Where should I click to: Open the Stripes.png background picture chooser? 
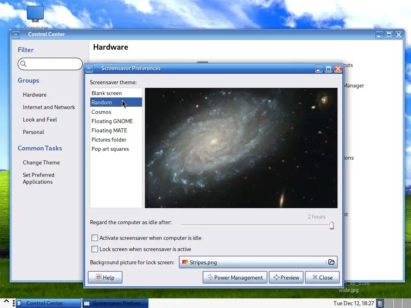[x=258, y=262]
